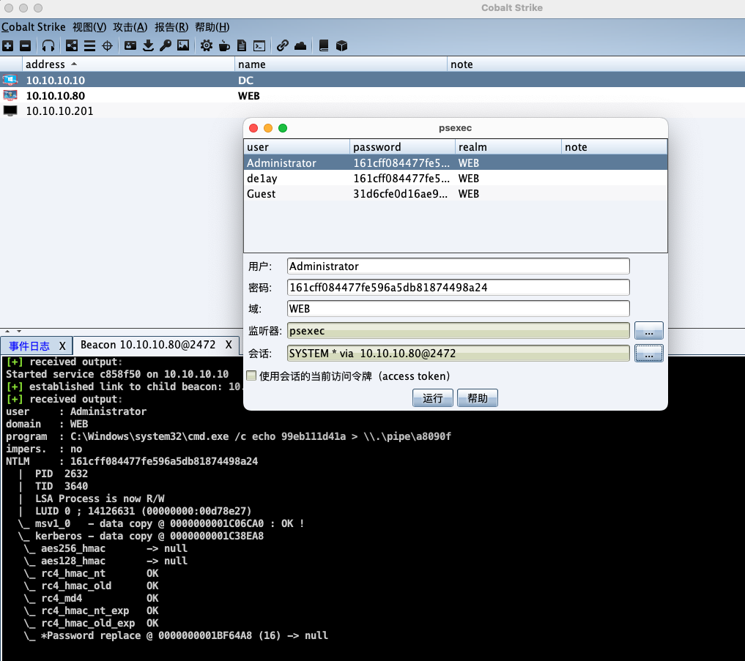
Task: Click the password column header in psexec
Action: click(x=402, y=146)
